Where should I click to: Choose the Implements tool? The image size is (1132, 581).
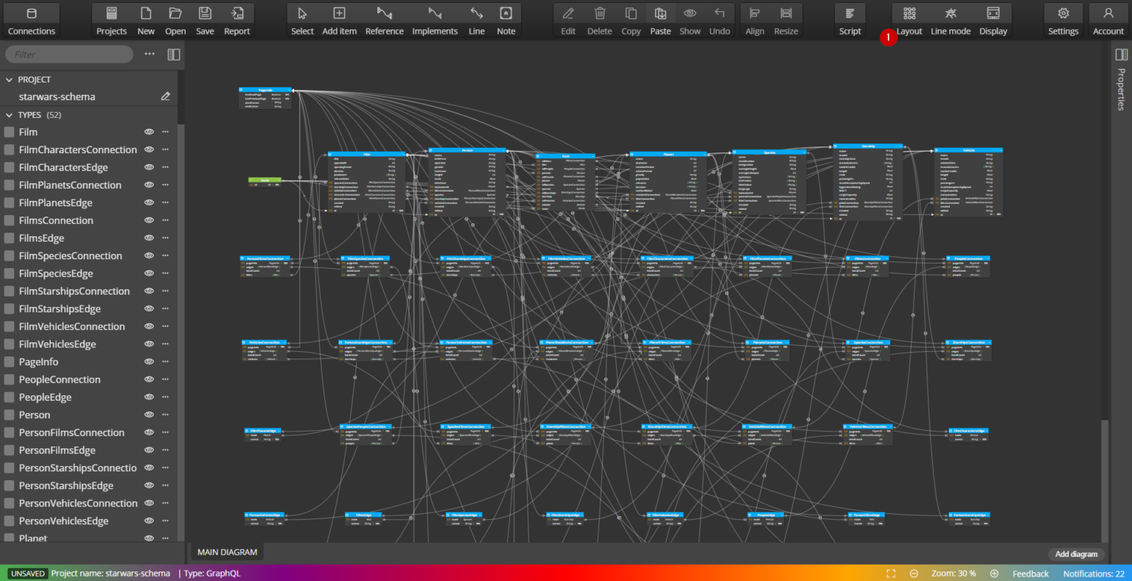434,21
